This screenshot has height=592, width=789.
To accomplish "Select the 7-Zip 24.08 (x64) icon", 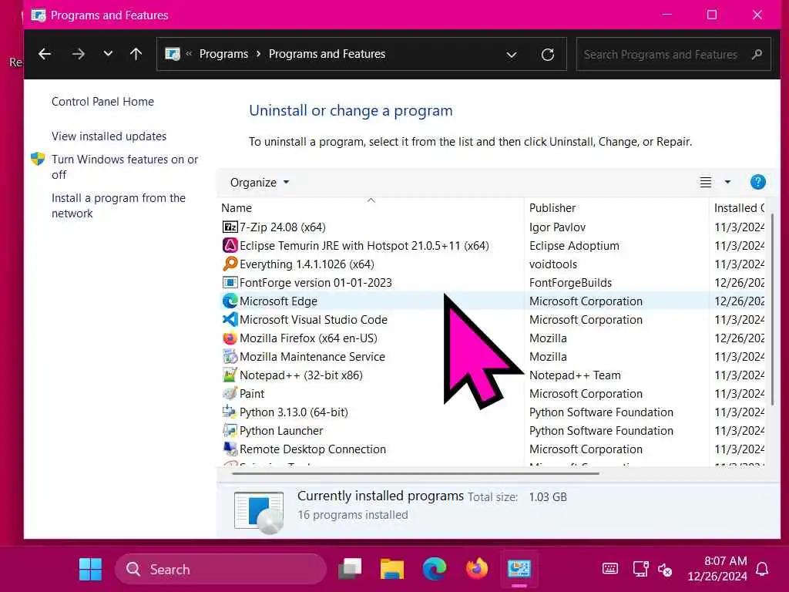I will tap(230, 227).
